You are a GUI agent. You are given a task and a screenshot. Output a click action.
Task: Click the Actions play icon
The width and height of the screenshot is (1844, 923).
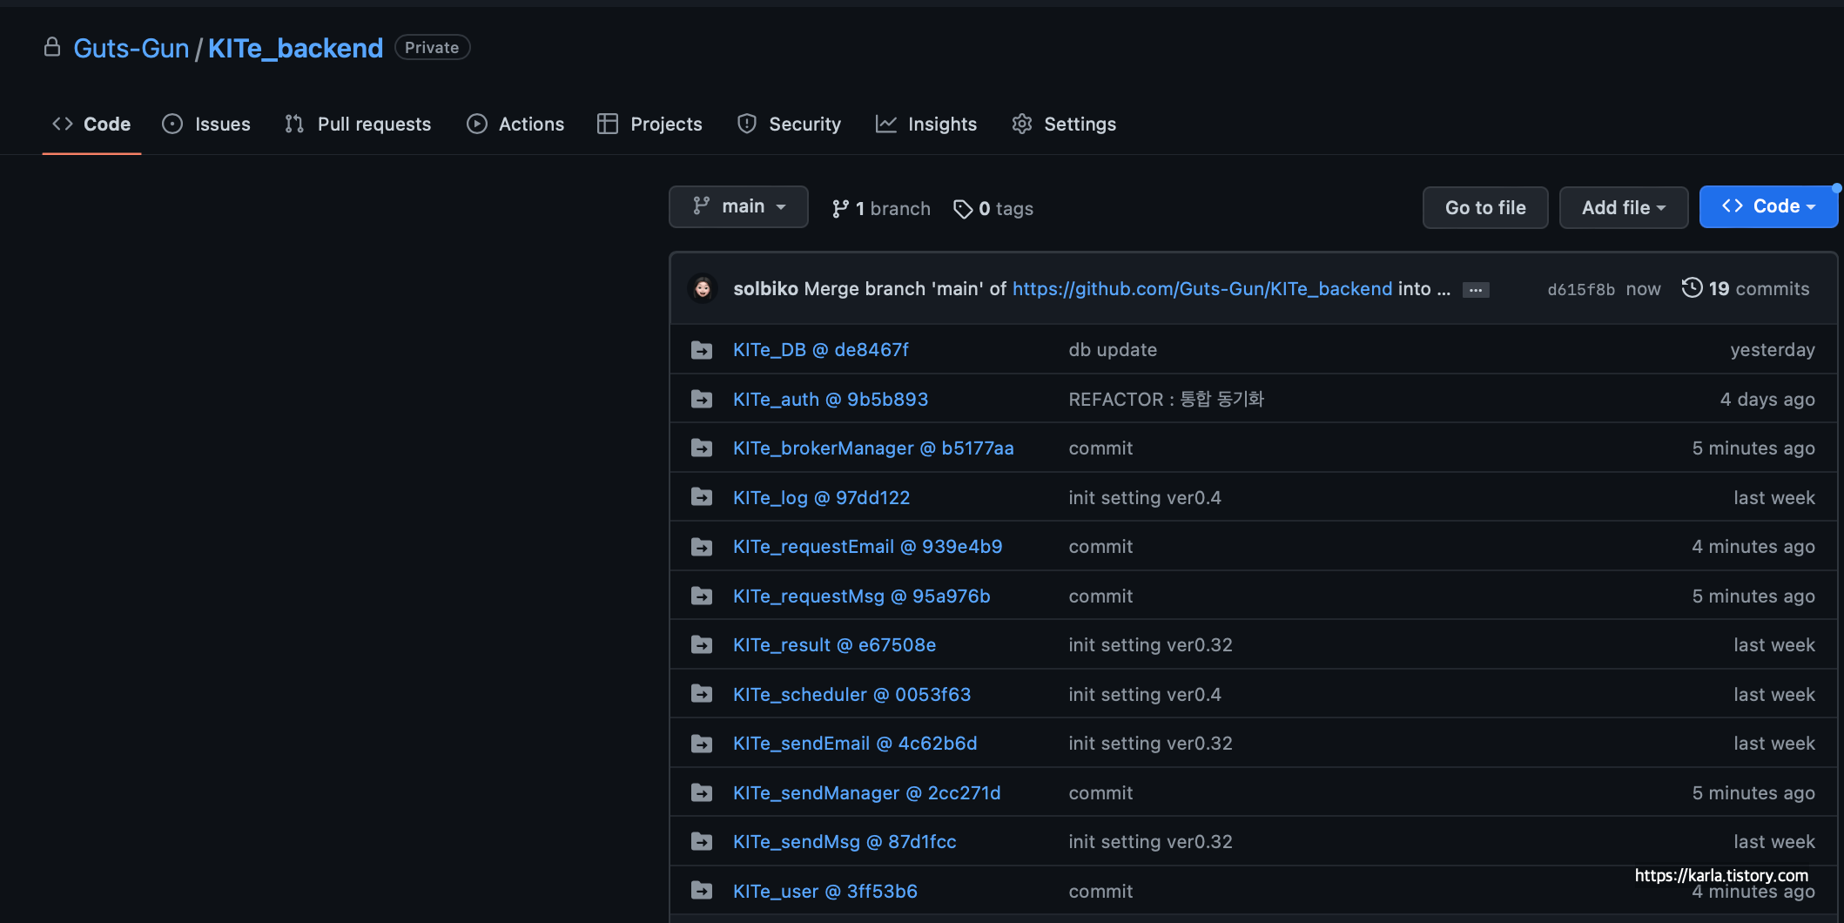coord(477,124)
